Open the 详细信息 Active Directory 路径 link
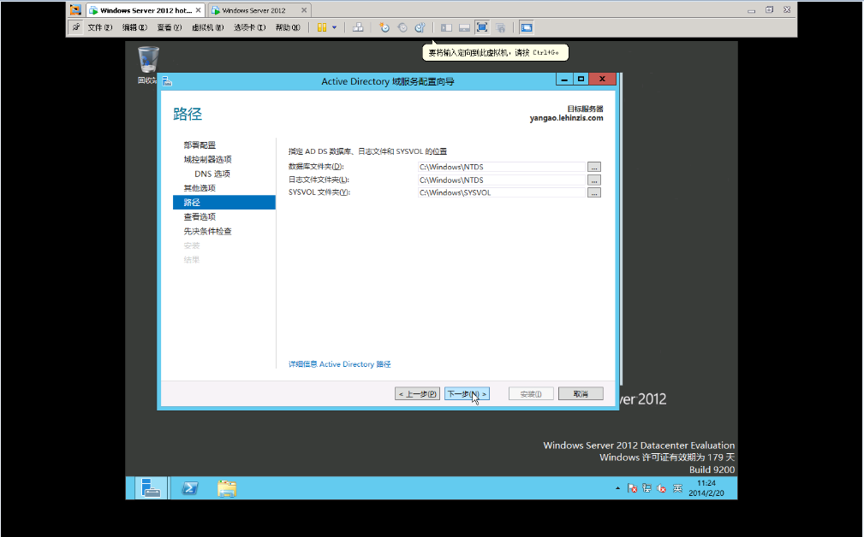Screen dimensions: 864x537 [339, 364]
